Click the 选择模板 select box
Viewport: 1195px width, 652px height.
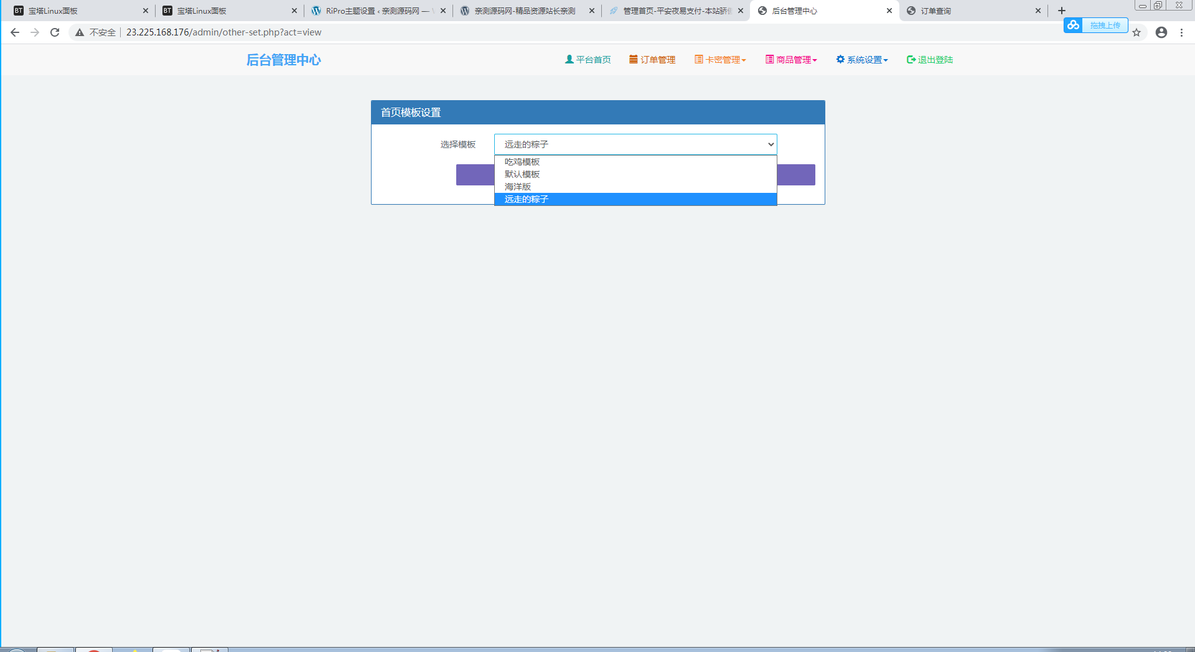click(x=635, y=144)
